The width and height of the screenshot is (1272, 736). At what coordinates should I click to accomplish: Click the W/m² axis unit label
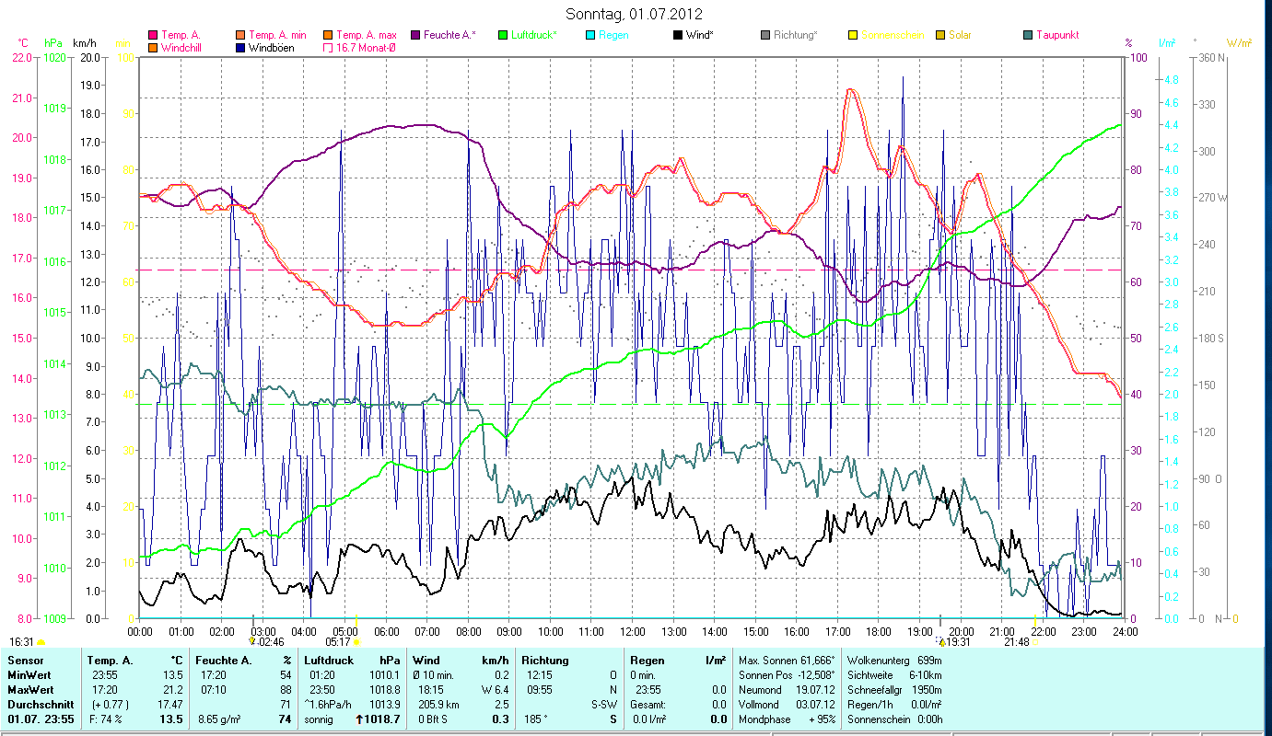click(1240, 43)
